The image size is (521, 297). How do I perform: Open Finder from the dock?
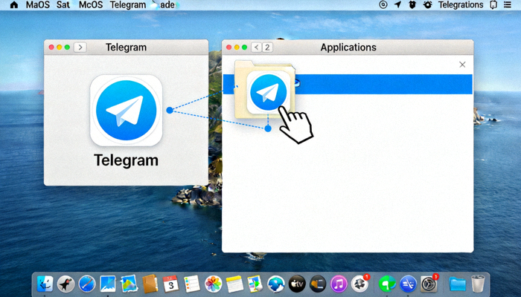[x=45, y=284]
